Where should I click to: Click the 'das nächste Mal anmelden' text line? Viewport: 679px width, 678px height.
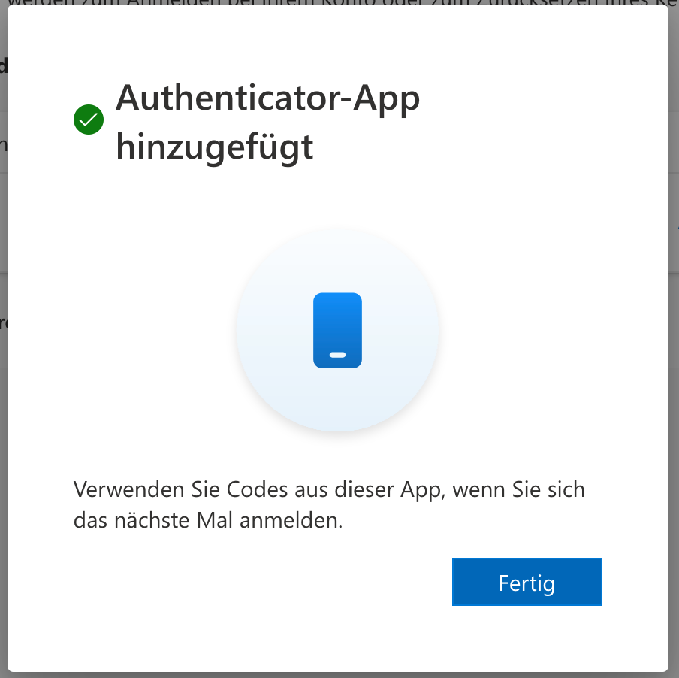(x=208, y=521)
